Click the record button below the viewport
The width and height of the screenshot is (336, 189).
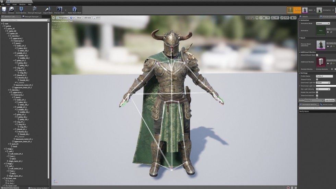tap(288, 188)
